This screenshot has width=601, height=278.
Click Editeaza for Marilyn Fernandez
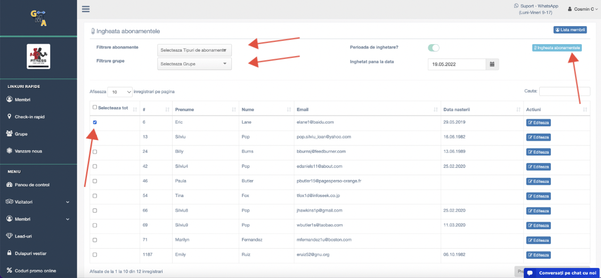coord(538,241)
